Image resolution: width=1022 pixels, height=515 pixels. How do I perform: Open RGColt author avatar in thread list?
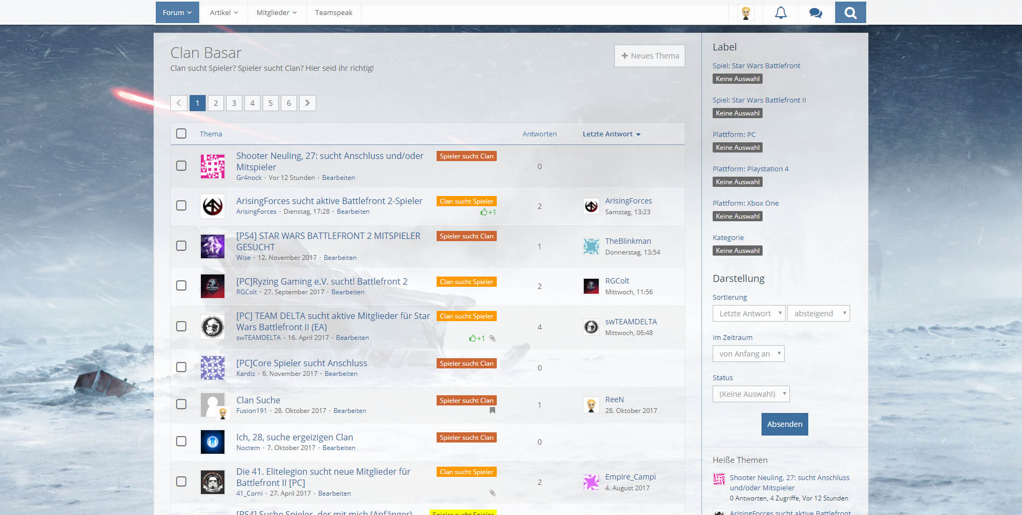point(213,286)
